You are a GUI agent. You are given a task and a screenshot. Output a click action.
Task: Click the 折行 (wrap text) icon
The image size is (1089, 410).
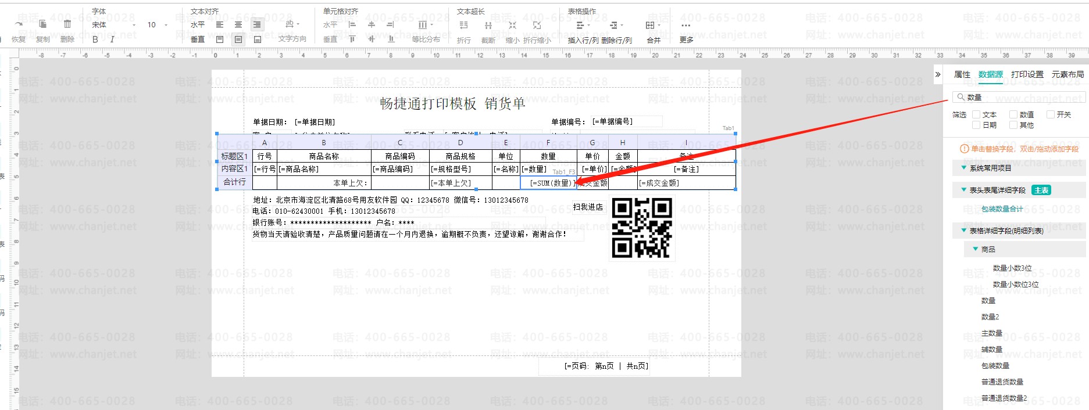coord(463,25)
